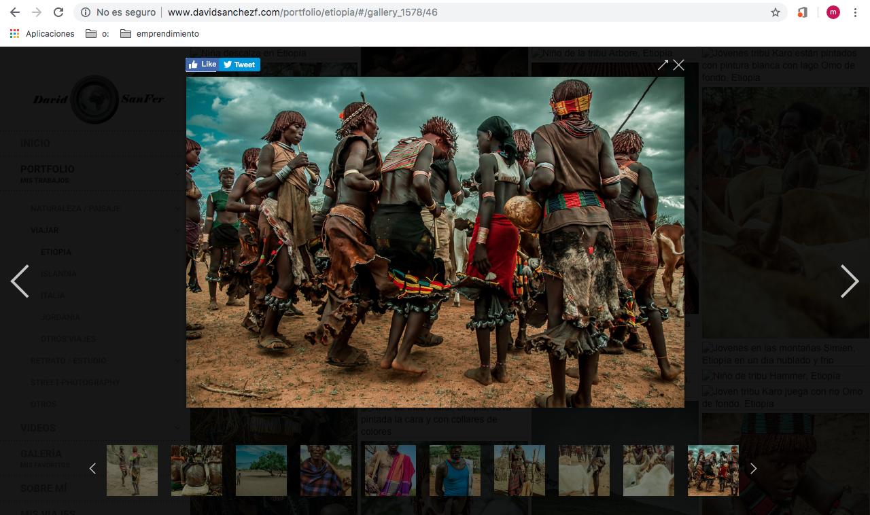Select thumbnail of man in plaid shawl

coord(326,470)
